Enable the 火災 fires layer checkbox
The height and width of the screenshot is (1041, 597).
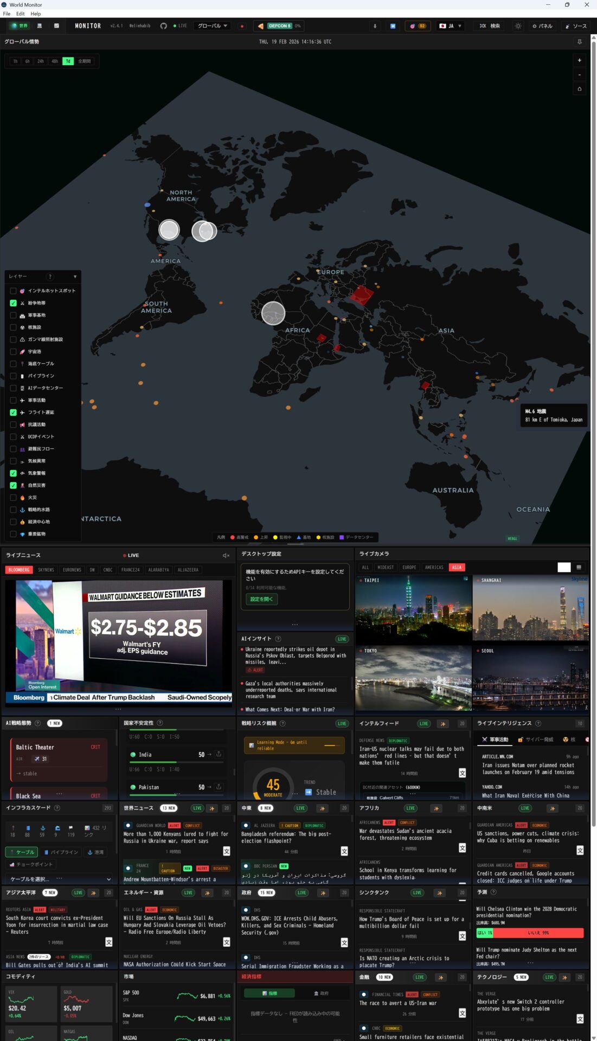pos(14,498)
